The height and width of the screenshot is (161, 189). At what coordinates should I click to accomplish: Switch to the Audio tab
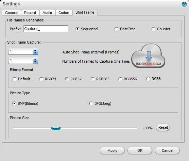tap(47, 13)
